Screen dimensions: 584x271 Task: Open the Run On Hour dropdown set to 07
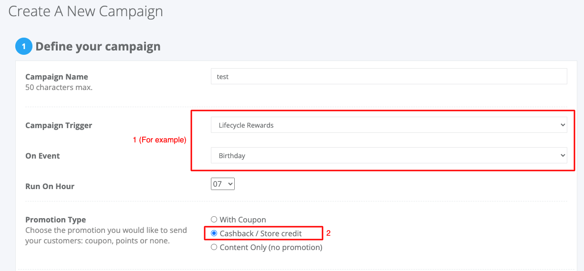click(x=223, y=183)
